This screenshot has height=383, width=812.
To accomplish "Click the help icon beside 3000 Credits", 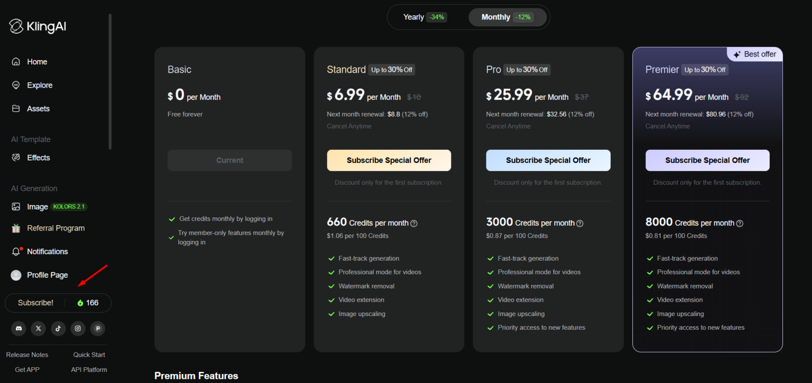I will click(x=580, y=223).
